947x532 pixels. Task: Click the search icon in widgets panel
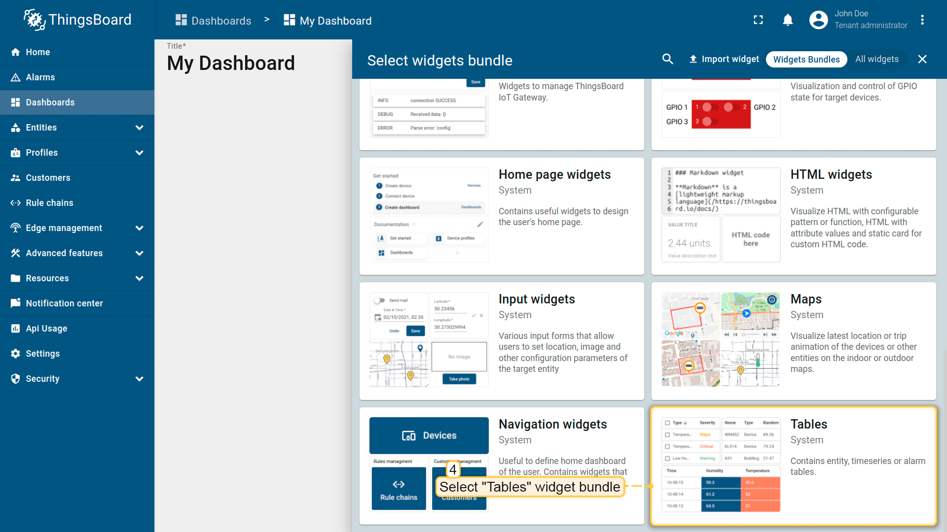667,59
